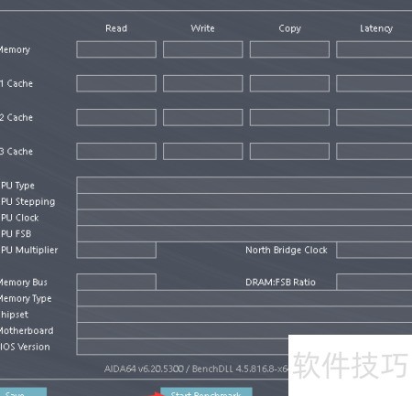Click the CPU Multiplier value box
Screen dimensions: 412x396
tap(116, 250)
